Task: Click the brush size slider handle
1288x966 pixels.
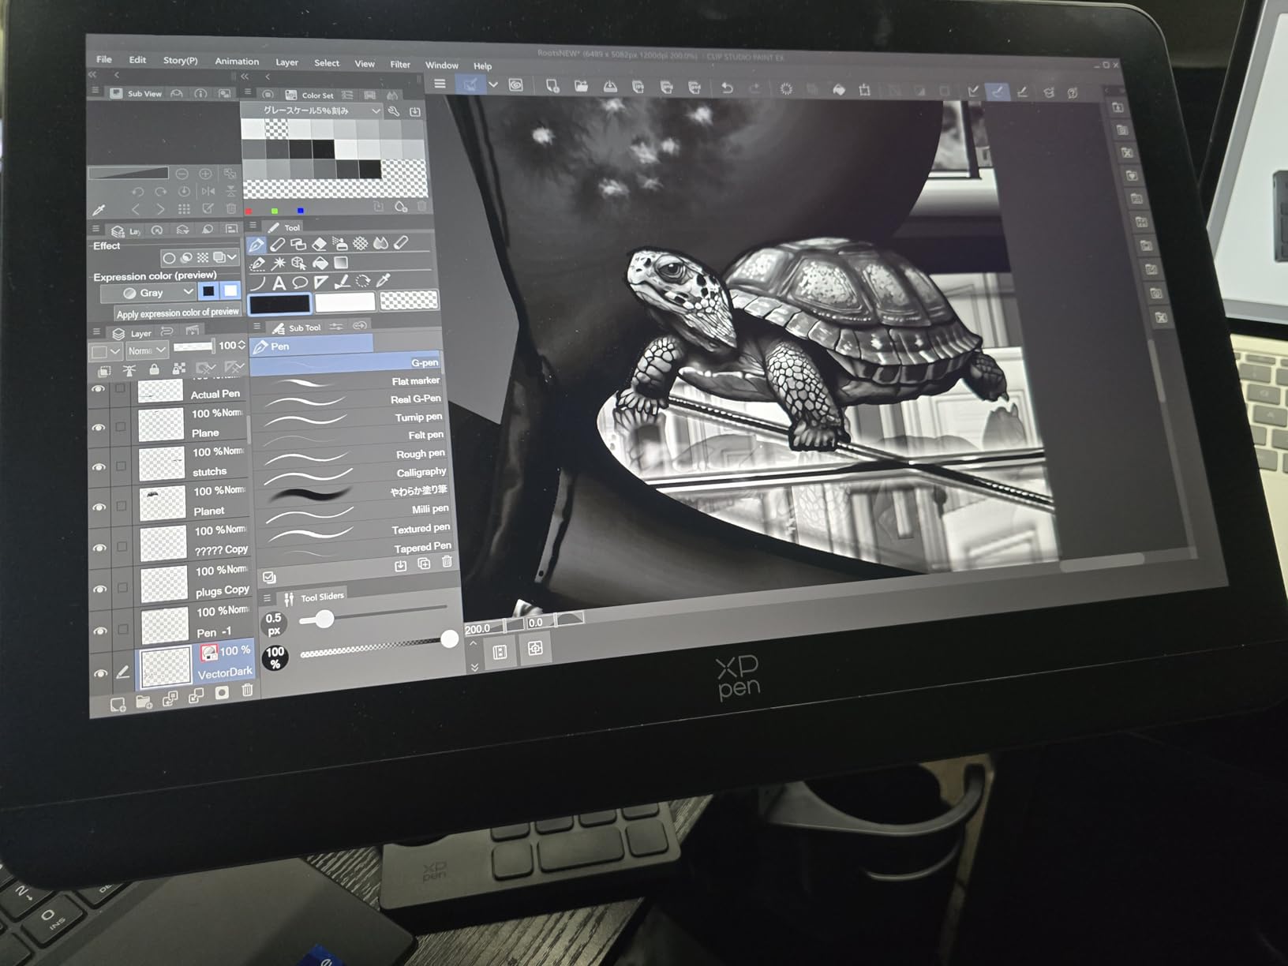Action: [324, 620]
